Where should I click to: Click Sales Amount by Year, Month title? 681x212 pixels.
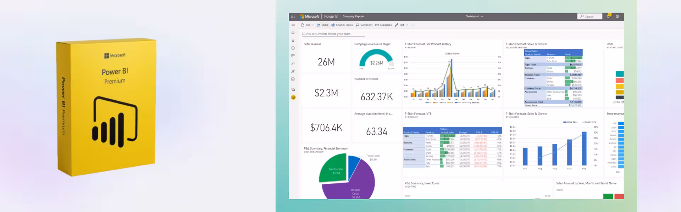click(x=586, y=183)
